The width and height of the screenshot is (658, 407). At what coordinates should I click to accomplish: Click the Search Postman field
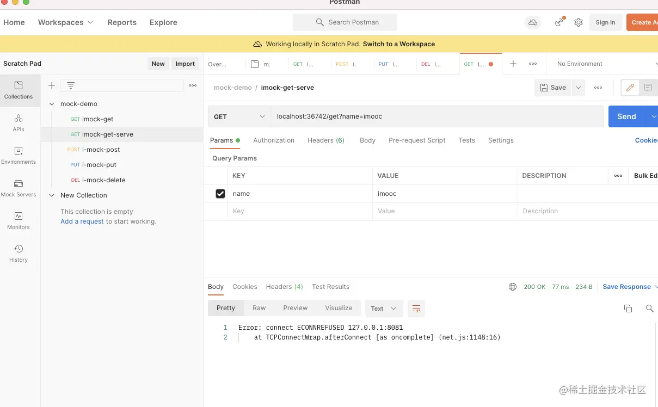pos(345,22)
